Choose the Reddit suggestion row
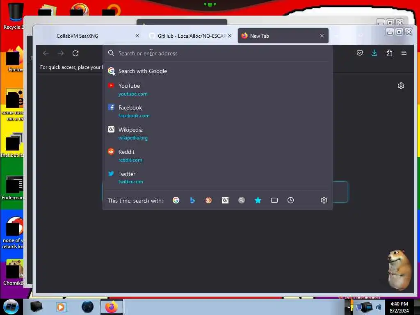Screen dimensions: 420x315 tap(217, 155)
